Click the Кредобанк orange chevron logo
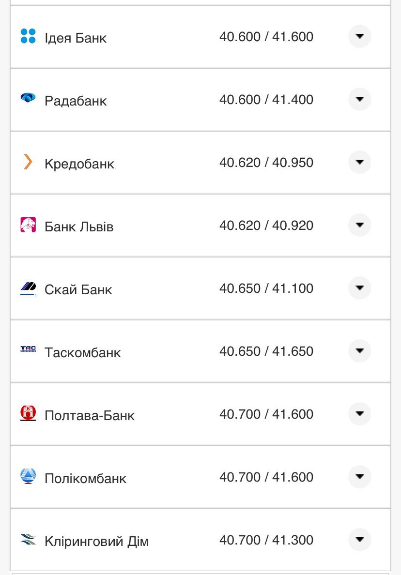 coord(28,162)
